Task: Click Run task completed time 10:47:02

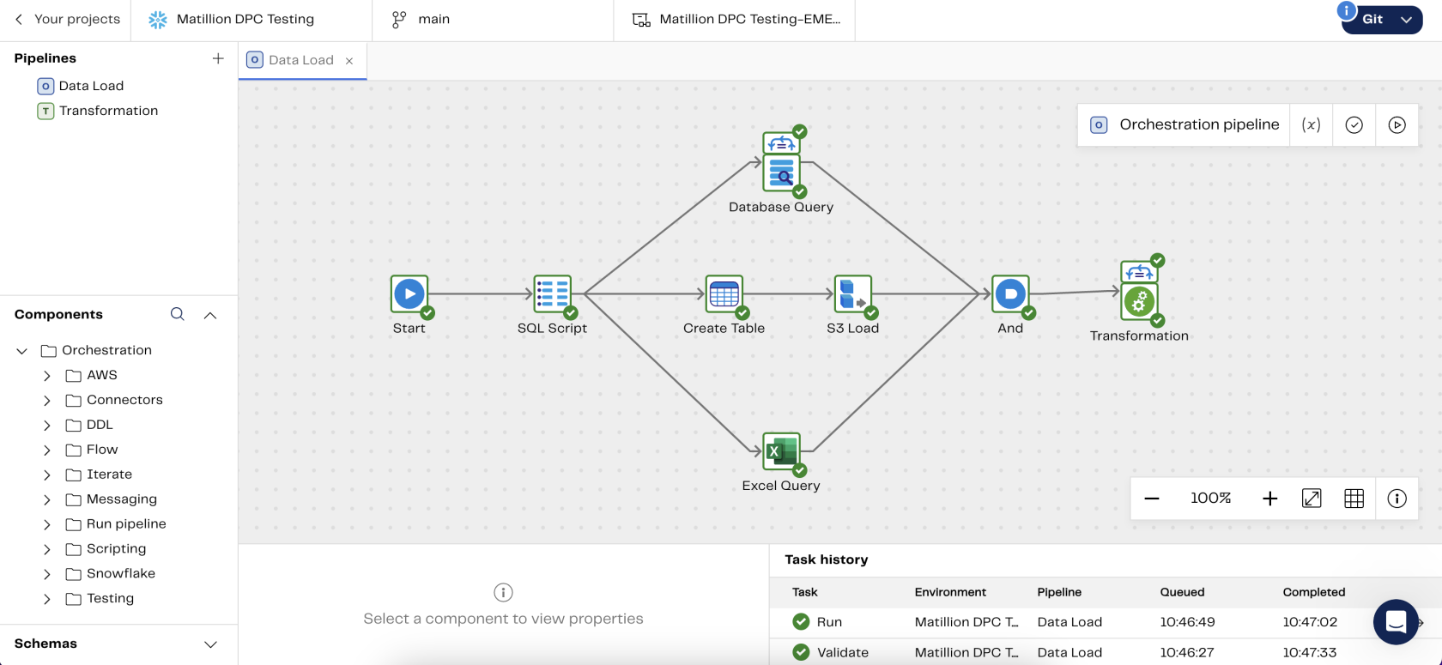Action: (x=1312, y=622)
